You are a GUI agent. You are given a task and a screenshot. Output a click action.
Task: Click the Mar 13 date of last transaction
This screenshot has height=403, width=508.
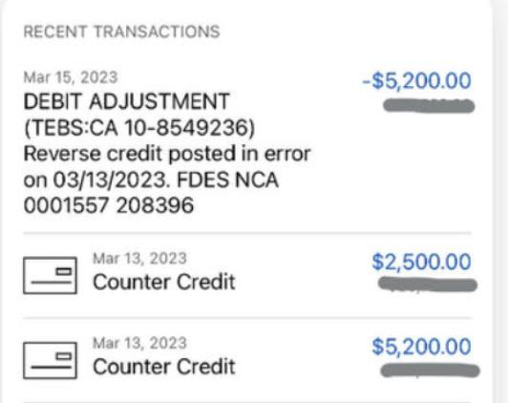tap(140, 343)
